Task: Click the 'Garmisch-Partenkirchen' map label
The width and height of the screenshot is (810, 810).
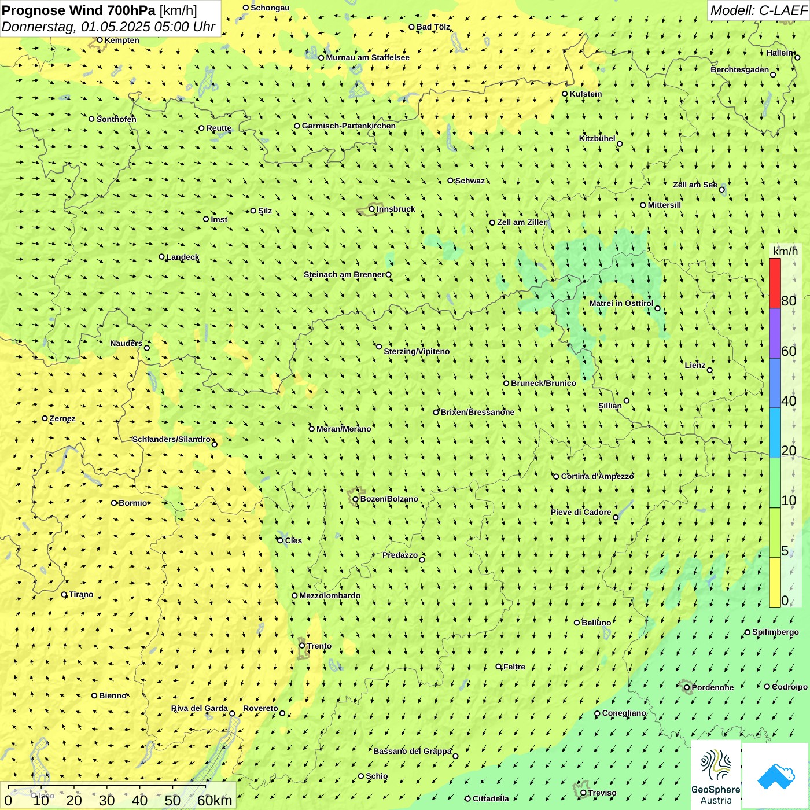Action: [x=349, y=126]
